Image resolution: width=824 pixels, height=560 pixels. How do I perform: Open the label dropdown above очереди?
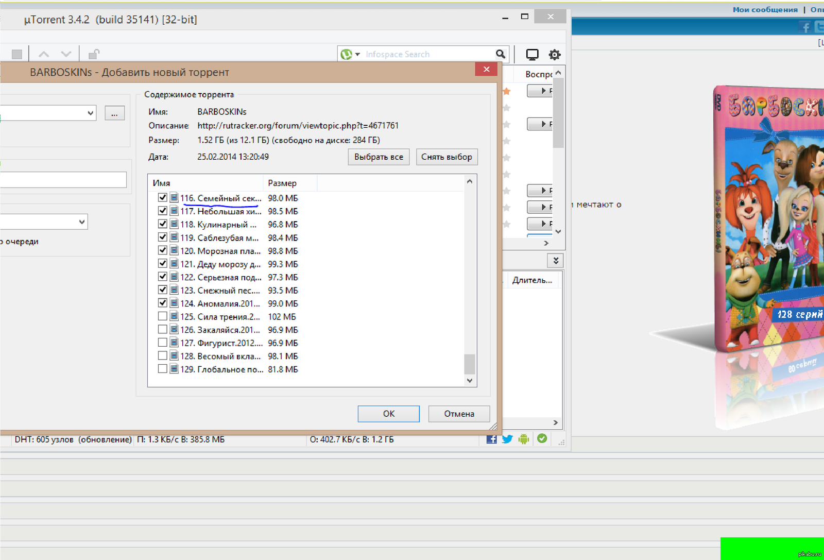tap(82, 222)
